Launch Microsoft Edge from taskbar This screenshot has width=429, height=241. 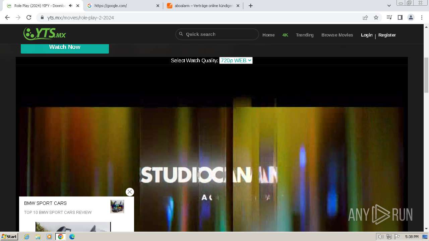coord(72,237)
